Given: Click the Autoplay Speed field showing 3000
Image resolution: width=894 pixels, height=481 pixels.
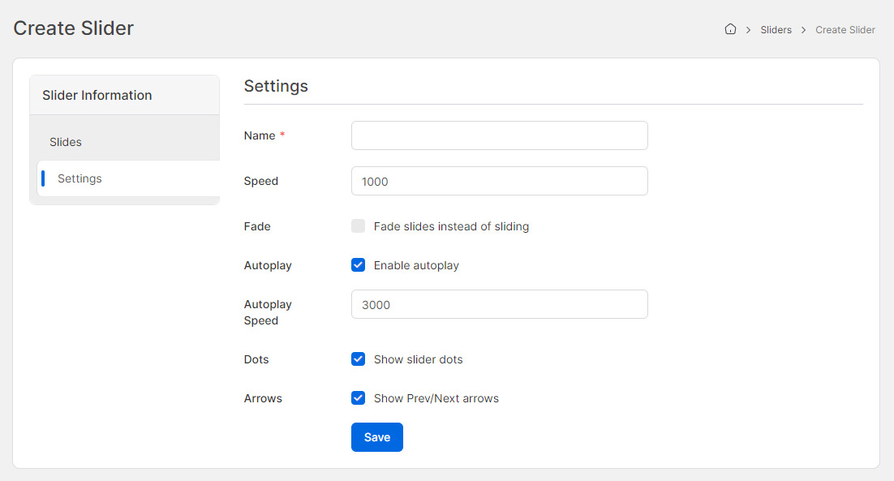Looking at the screenshot, I should [499, 304].
